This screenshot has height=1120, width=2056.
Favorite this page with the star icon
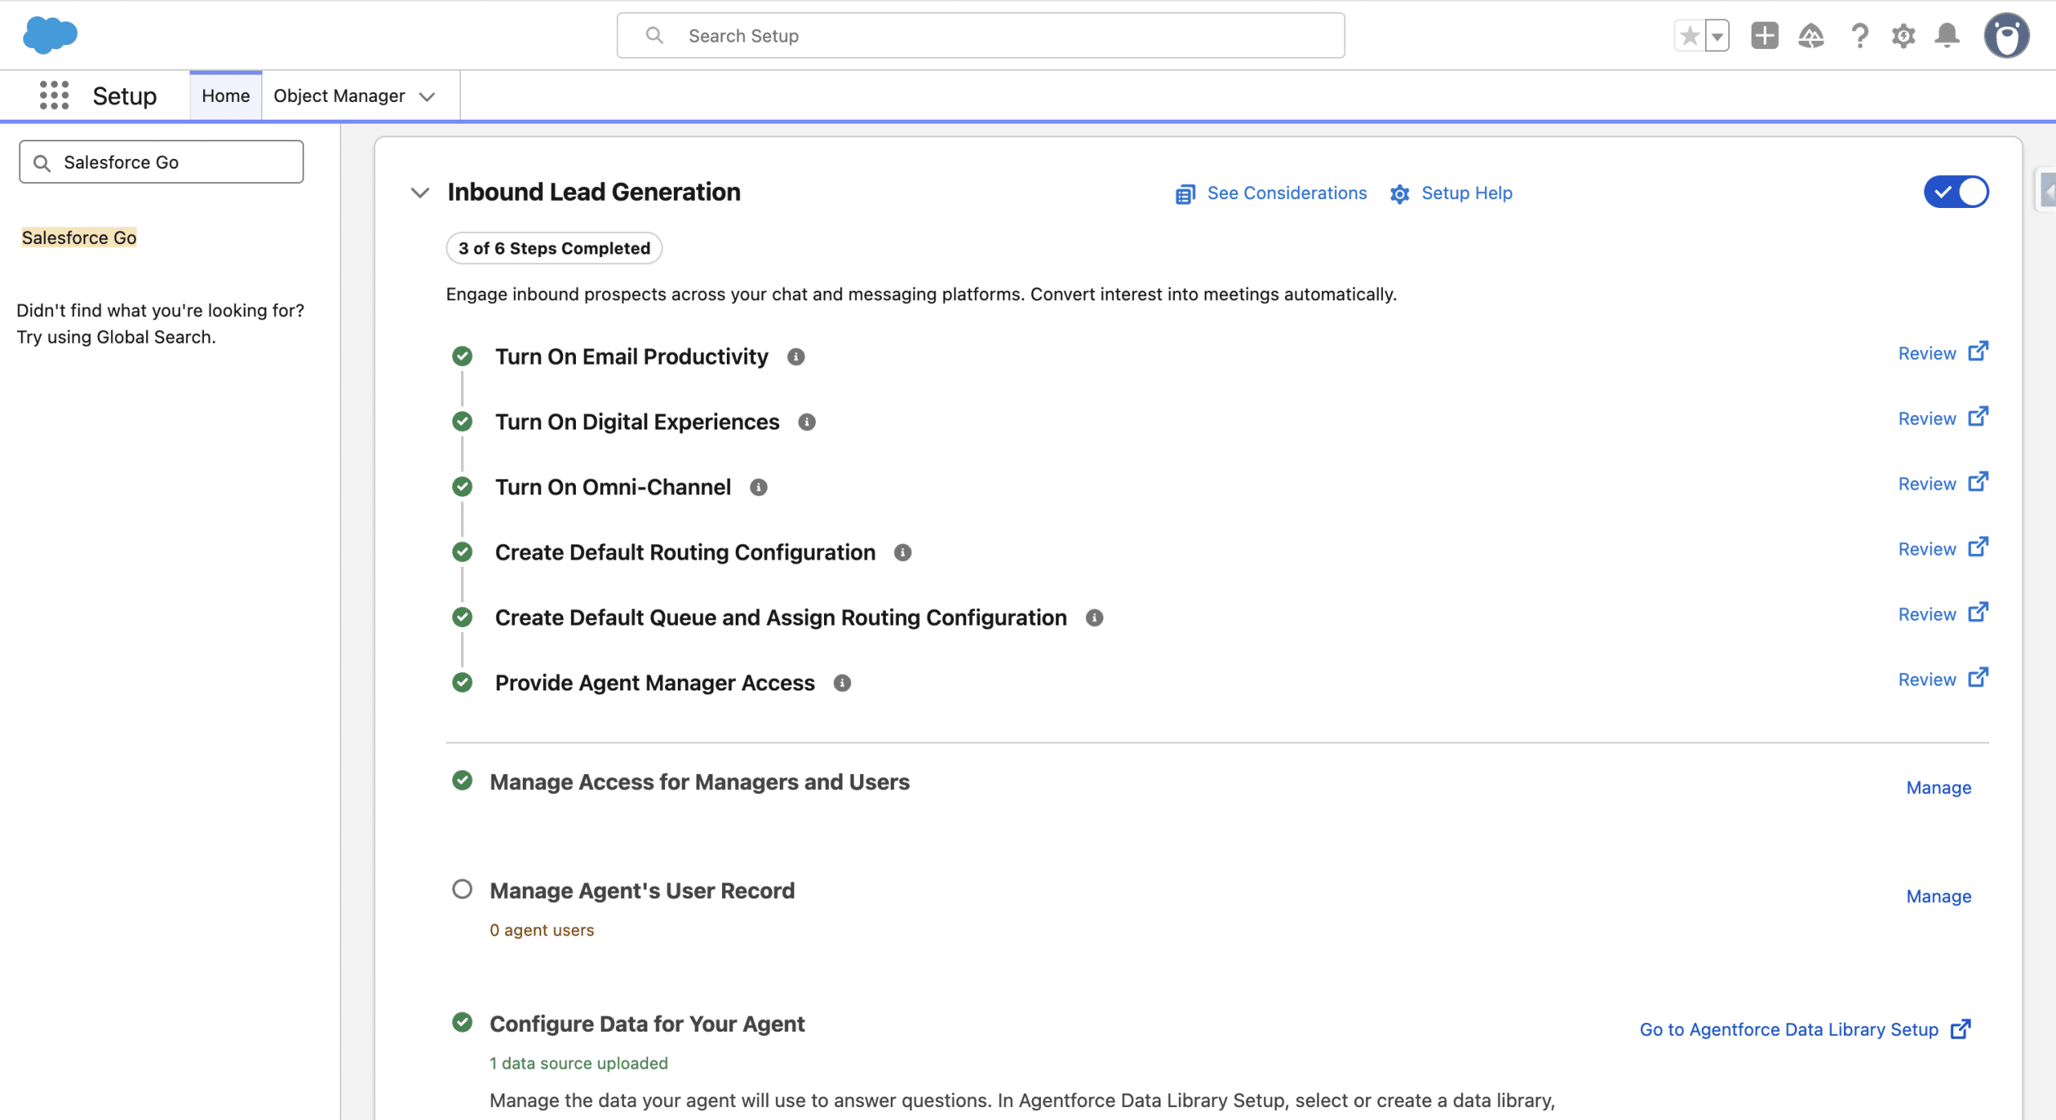tap(1689, 35)
